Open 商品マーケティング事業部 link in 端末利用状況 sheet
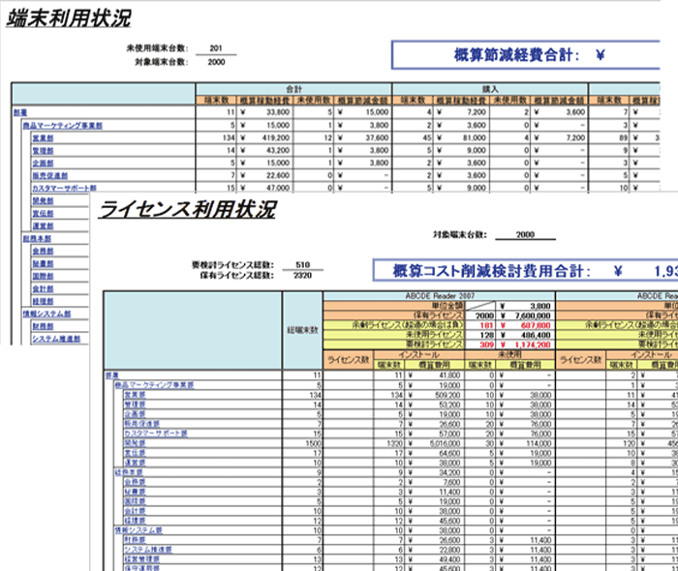The image size is (678, 571). [x=63, y=125]
